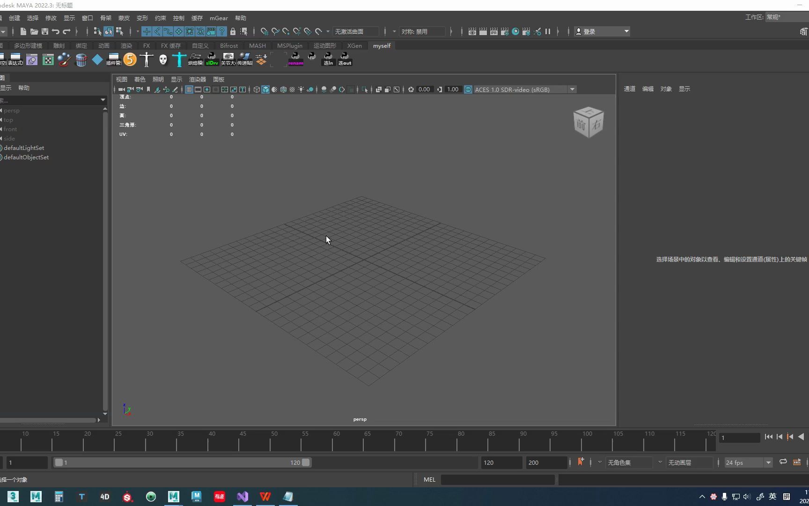809x506 pixels.
Task: Start an IPR render
Action: pos(493,31)
